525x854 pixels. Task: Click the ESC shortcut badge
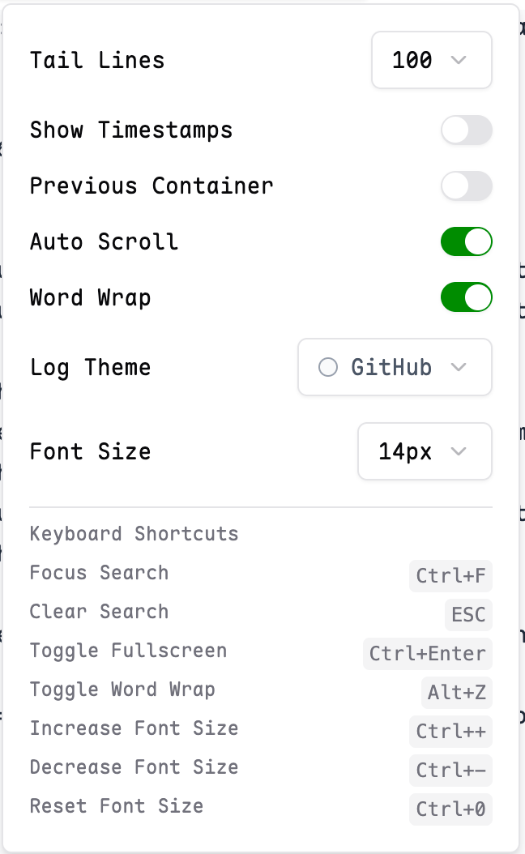(x=468, y=615)
